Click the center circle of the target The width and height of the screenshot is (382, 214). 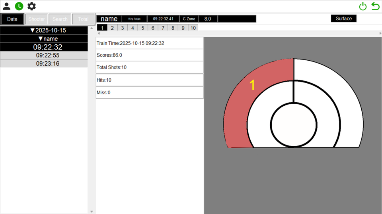tap(294, 124)
